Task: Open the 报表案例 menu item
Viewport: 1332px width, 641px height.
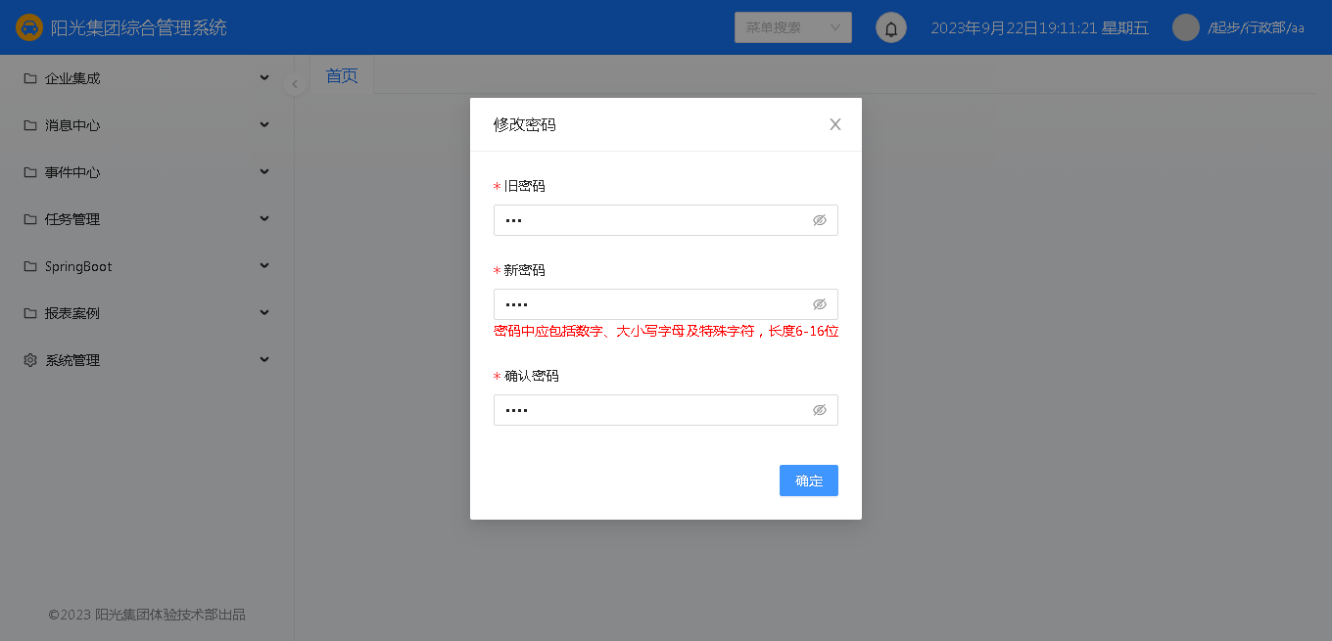Action: pyautogui.click(x=72, y=313)
